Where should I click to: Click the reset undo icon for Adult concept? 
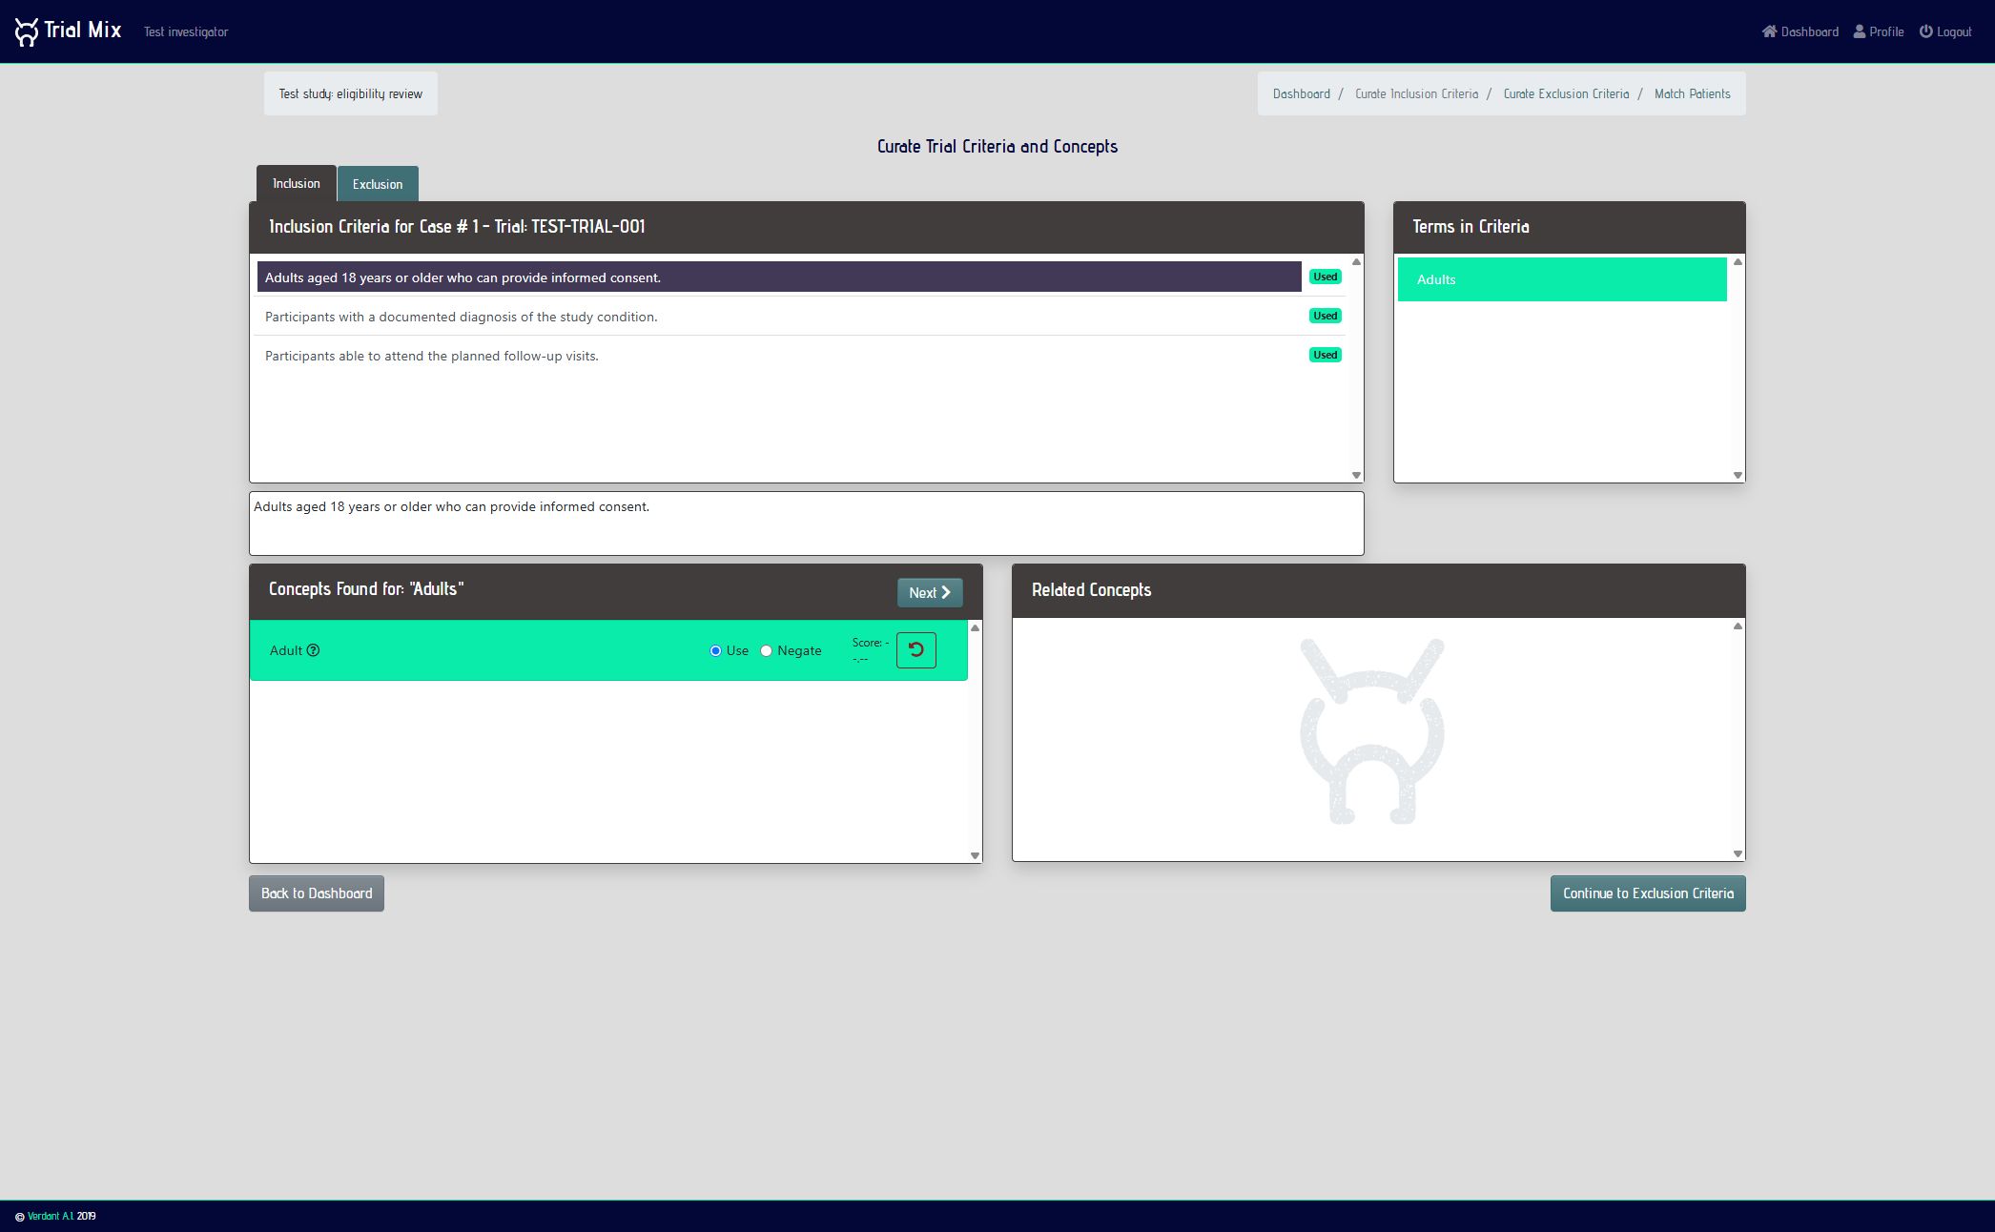916,650
